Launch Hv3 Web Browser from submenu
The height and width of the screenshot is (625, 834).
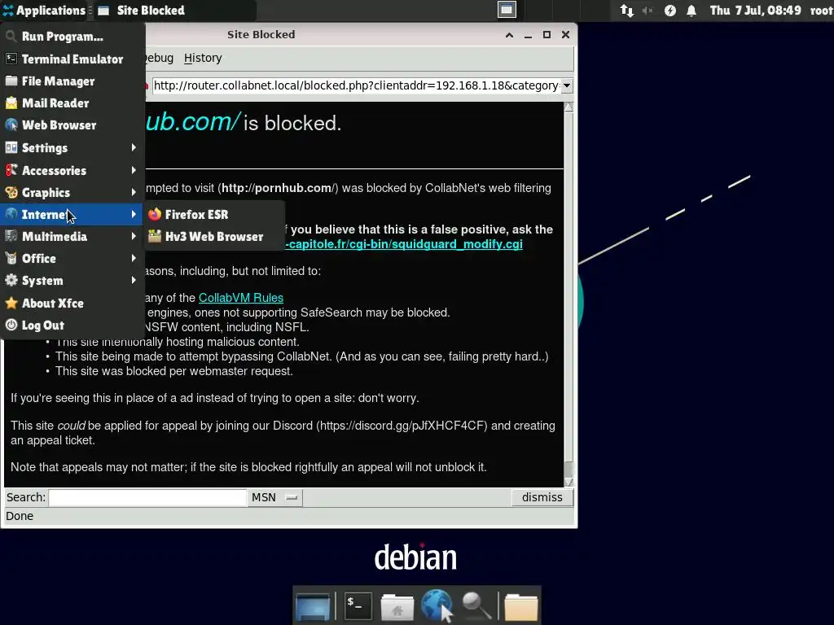(x=213, y=237)
